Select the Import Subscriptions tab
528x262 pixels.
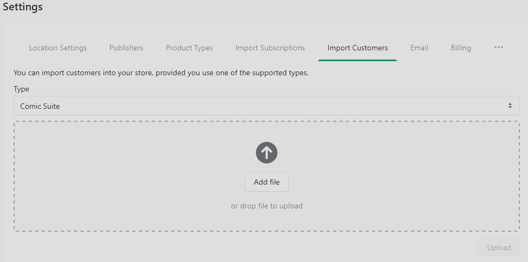click(270, 48)
